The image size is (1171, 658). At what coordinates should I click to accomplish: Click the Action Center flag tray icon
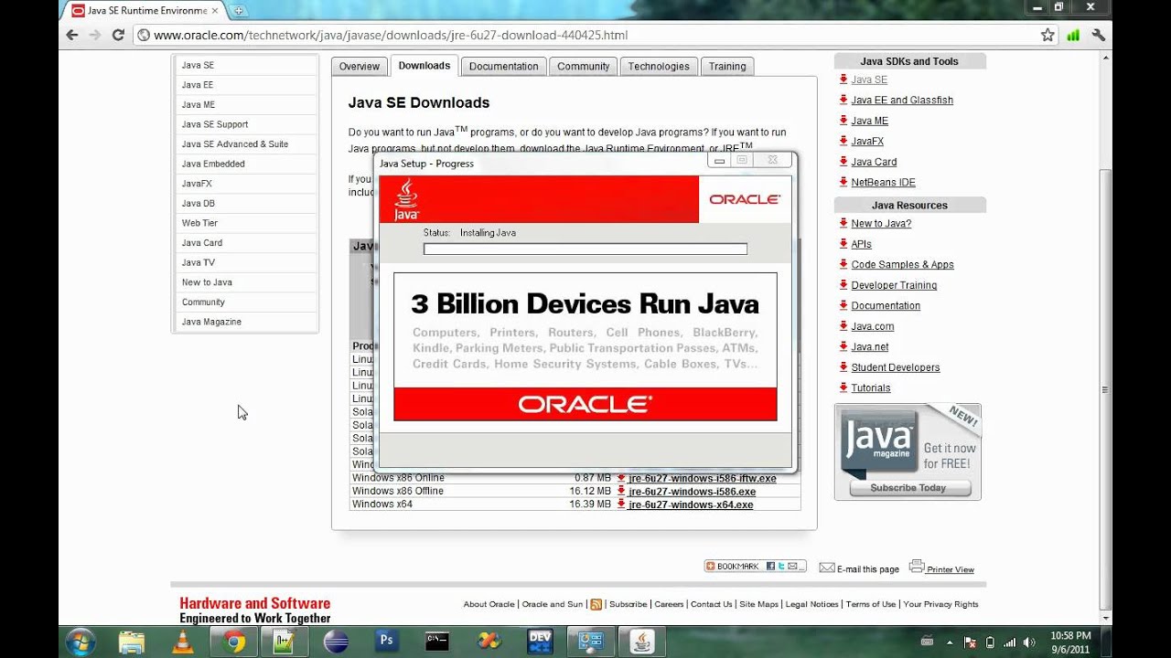point(970,642)
